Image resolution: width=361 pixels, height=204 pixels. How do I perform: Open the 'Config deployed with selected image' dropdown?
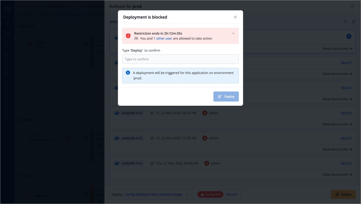click(x=156, y=194)
